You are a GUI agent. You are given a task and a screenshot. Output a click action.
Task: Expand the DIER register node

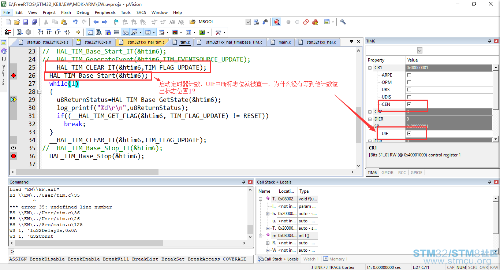370,119
